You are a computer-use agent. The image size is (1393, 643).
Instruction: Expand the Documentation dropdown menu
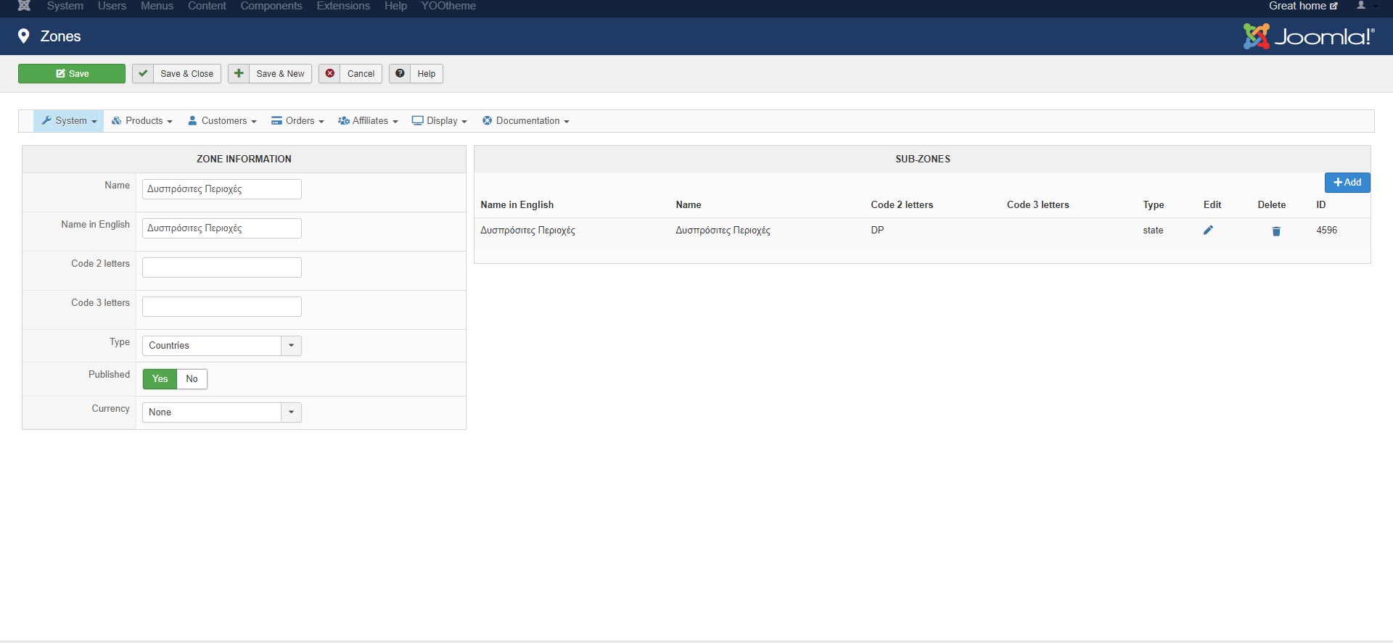click(526, 121)
